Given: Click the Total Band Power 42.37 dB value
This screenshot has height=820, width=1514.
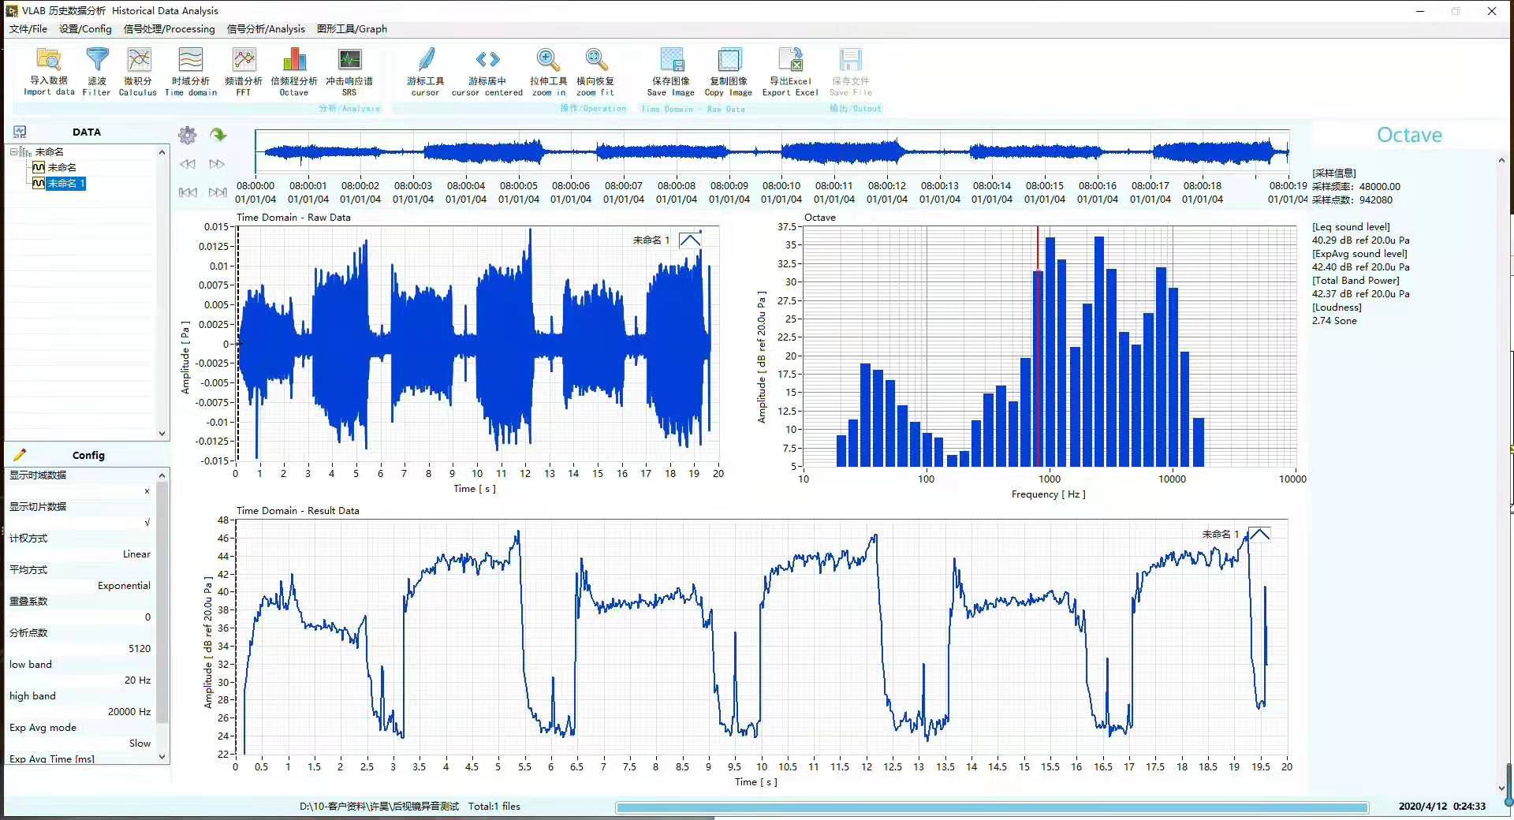Looking at the screenshot, I should (x=1361, y=294).
